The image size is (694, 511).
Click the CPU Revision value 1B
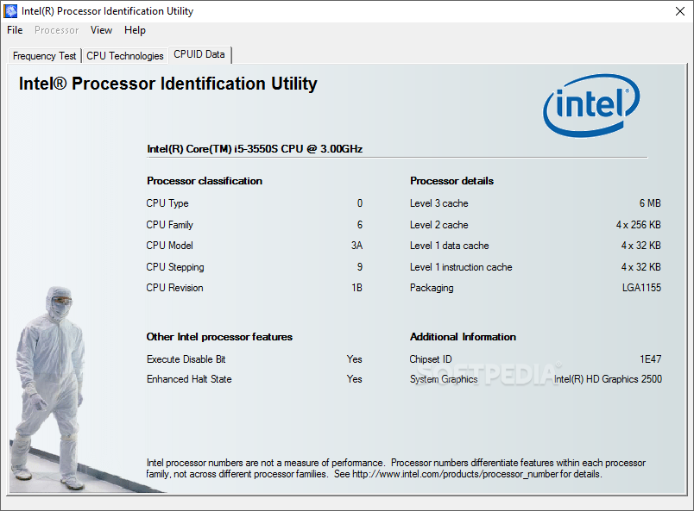[356, 288]
